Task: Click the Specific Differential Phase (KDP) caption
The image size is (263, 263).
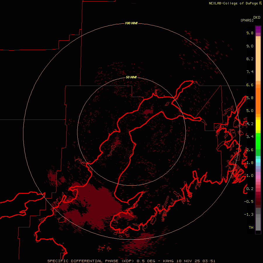Action: [x=91, y=261]
